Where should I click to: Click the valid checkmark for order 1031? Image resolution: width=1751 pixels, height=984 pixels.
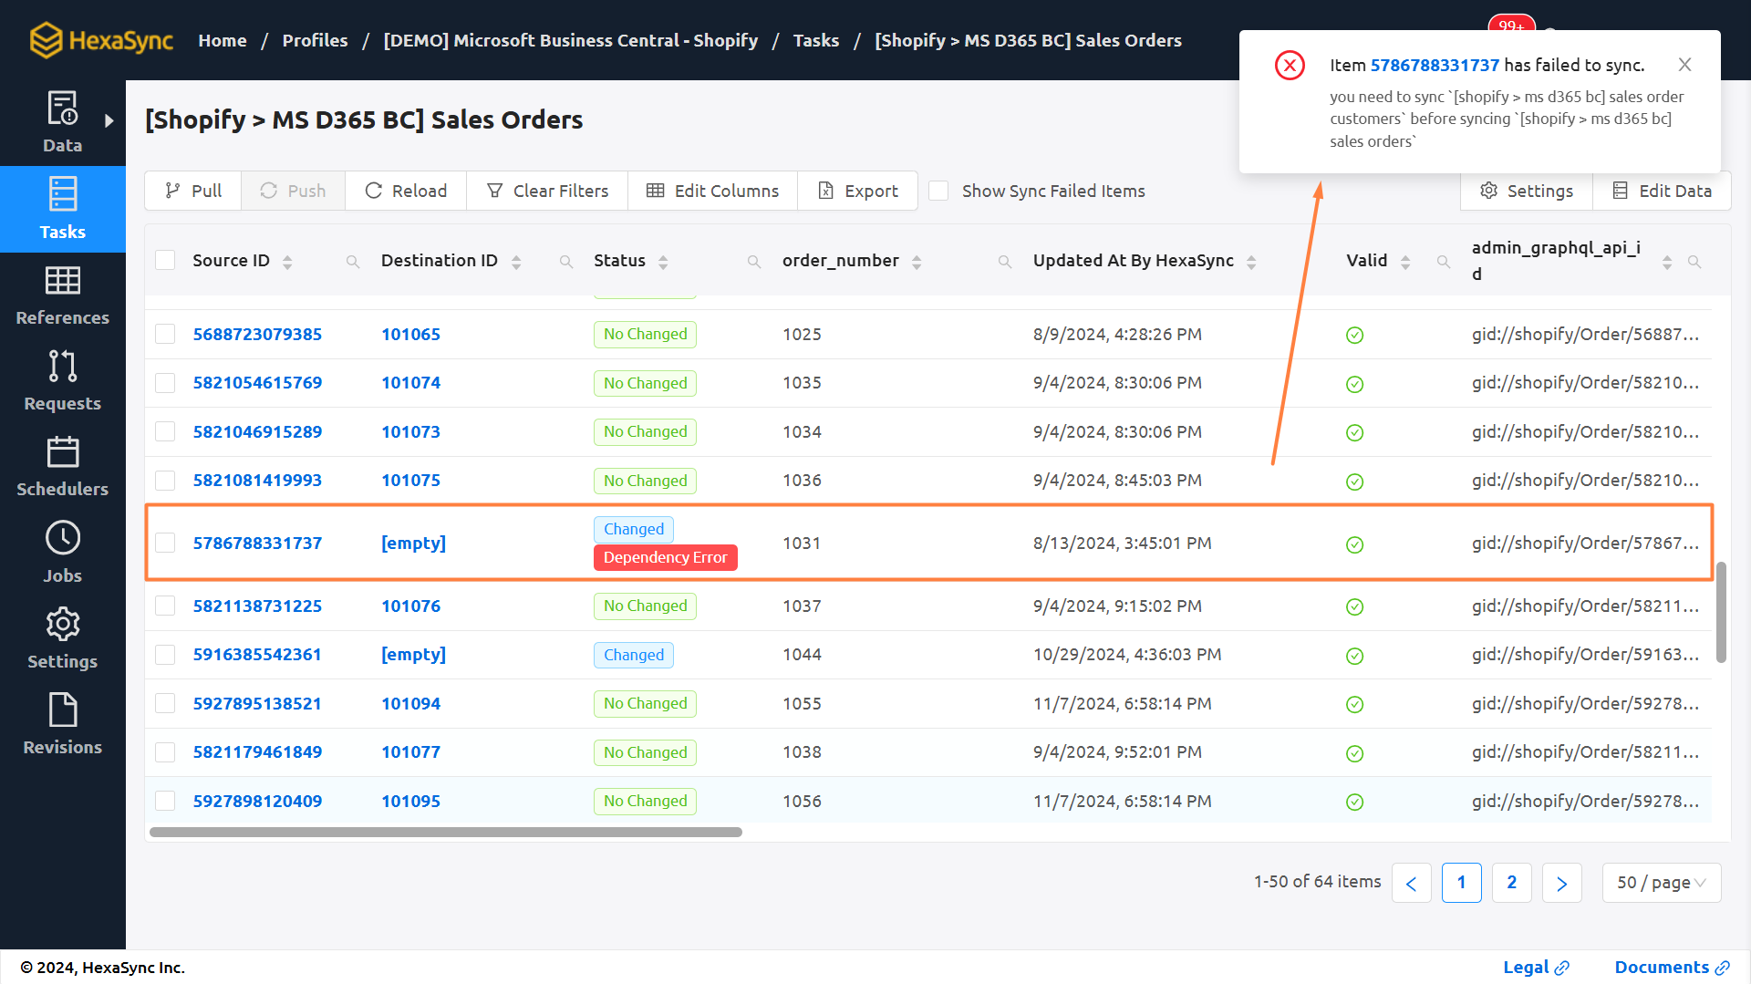1355,544
